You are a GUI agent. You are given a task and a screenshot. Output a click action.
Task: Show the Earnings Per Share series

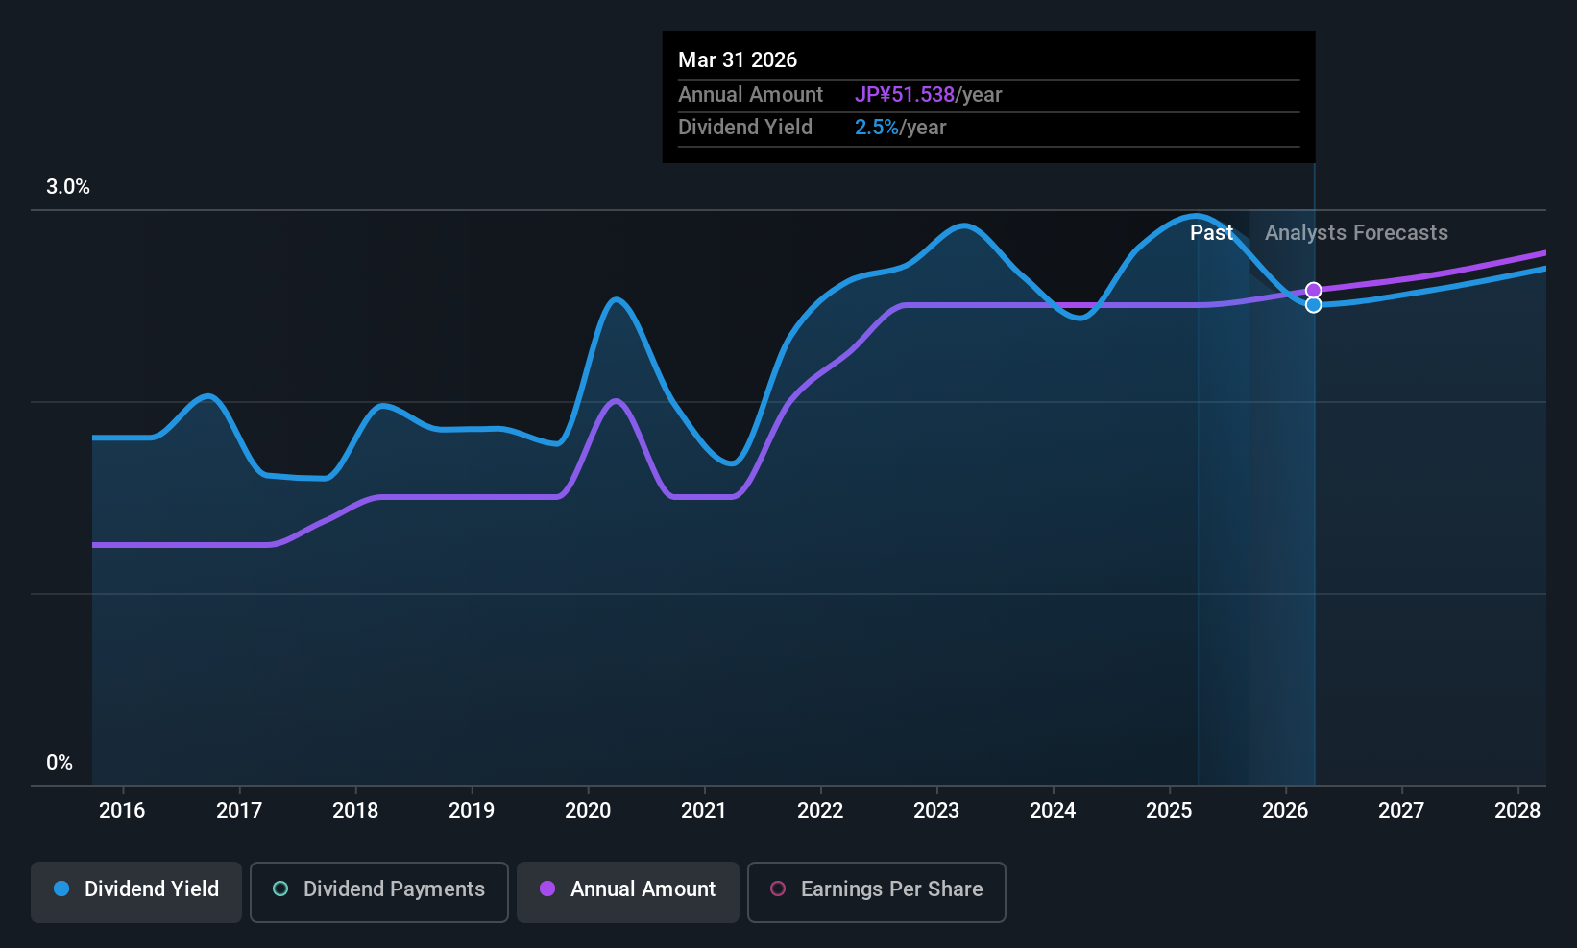877,892
